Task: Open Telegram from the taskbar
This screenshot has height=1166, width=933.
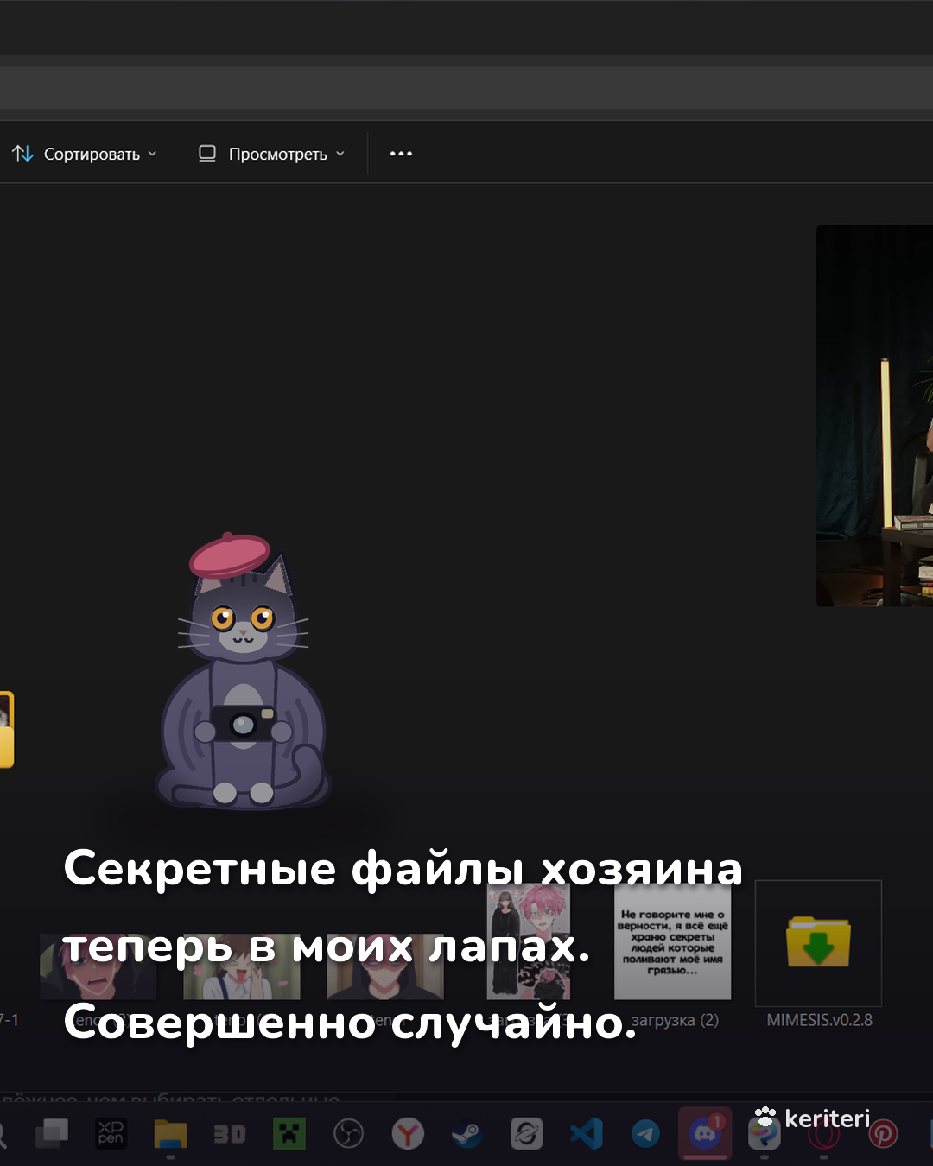Action: 645,1133
